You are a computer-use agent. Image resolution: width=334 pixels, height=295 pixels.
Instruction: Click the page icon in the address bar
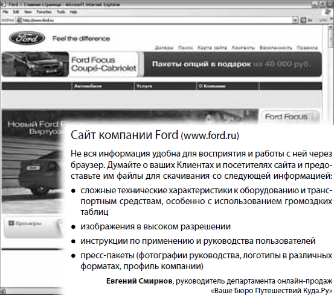[x=19, y=20]
